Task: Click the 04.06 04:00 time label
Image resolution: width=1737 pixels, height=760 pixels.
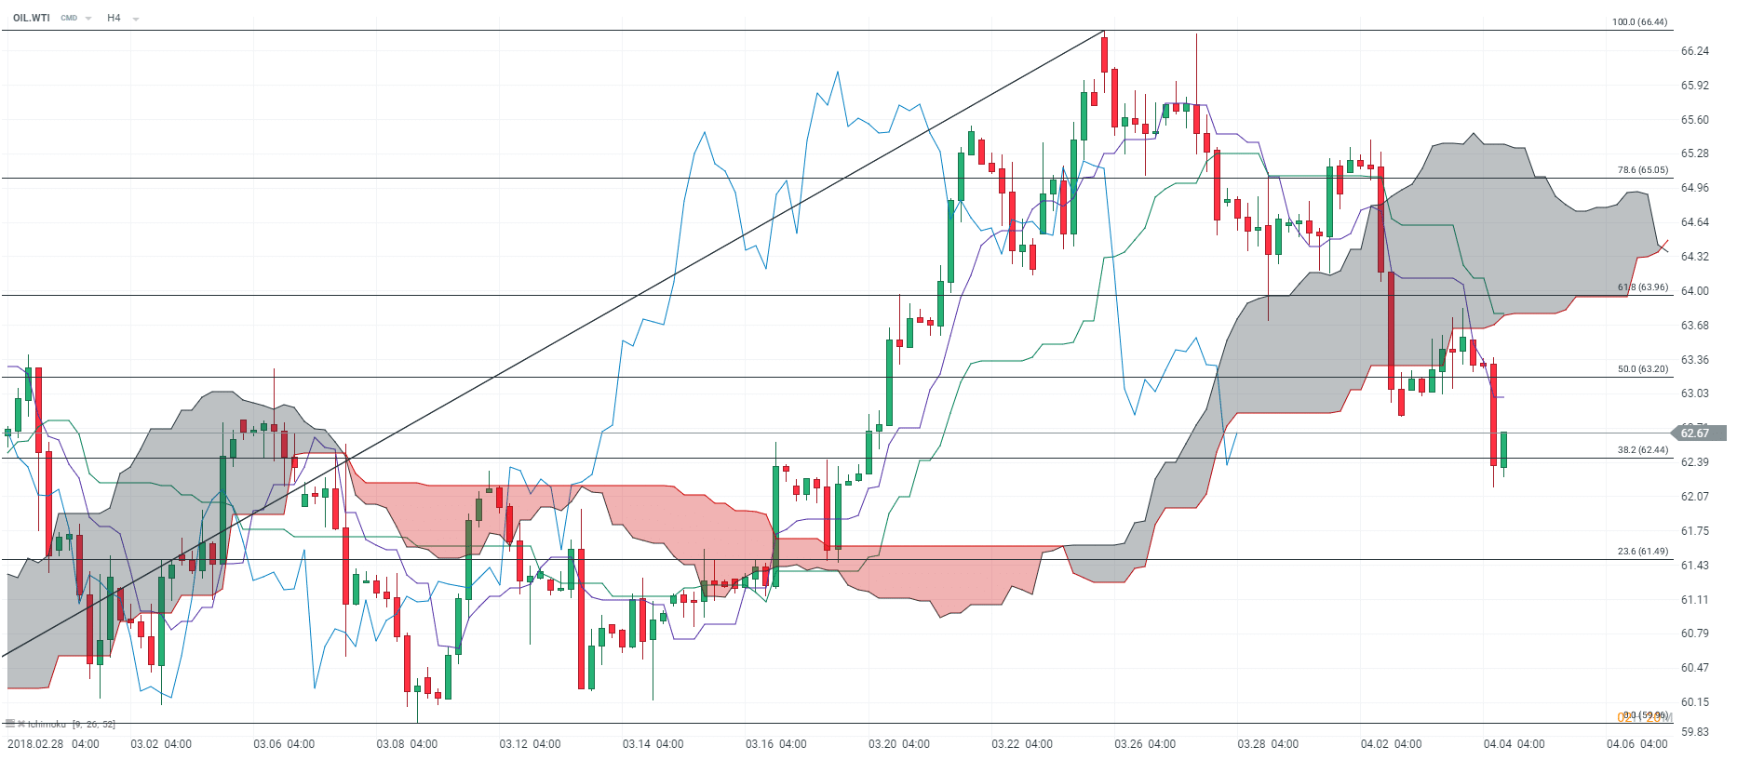Action: (x=1636, y=744)
